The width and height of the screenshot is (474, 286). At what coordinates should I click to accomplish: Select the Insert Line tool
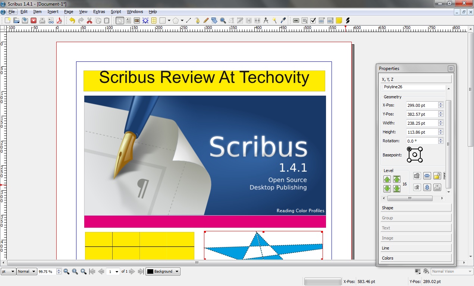pyautogui.click(x=189, y=20)
